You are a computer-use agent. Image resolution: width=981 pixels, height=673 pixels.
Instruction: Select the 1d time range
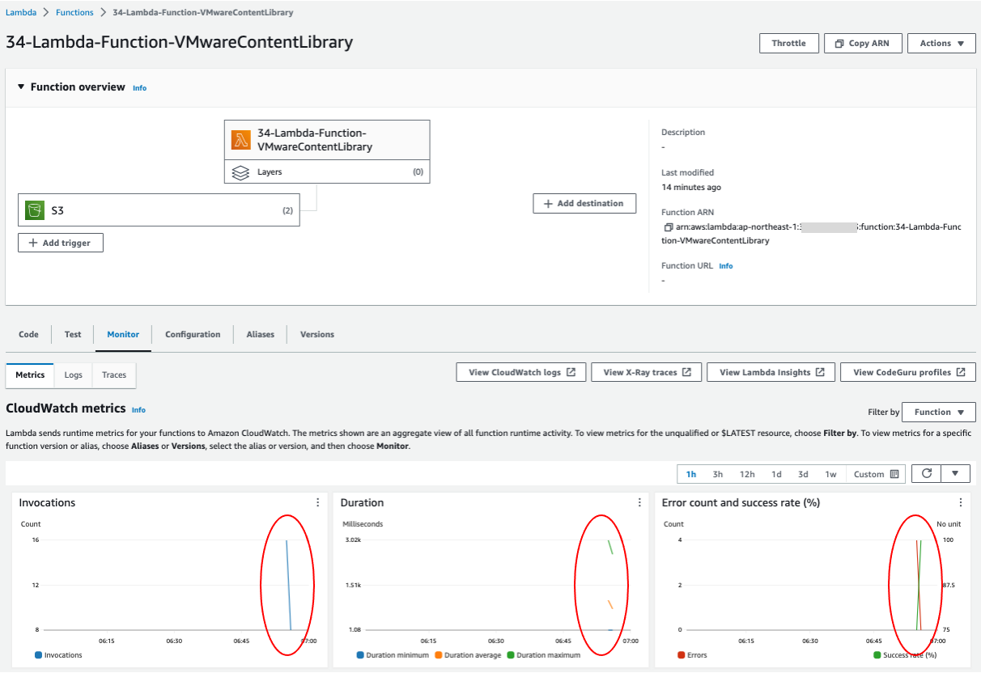[776, 474]
